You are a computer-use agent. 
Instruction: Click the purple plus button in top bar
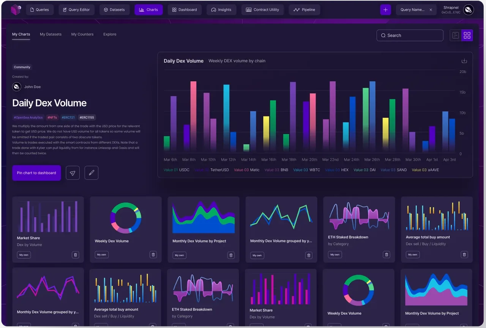385,10
